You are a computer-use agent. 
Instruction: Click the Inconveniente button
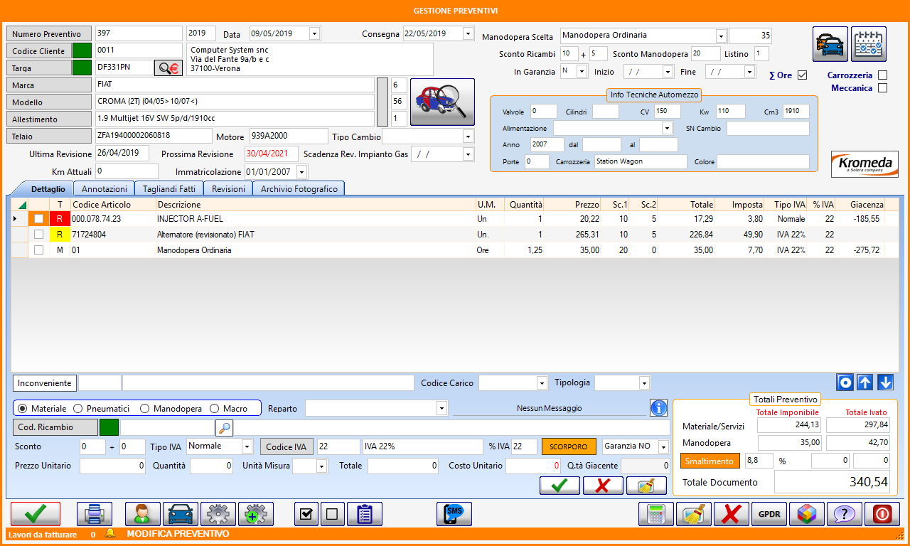(45, 383)
